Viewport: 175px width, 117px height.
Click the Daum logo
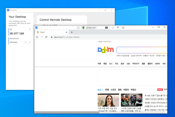[x=106, y=50]
